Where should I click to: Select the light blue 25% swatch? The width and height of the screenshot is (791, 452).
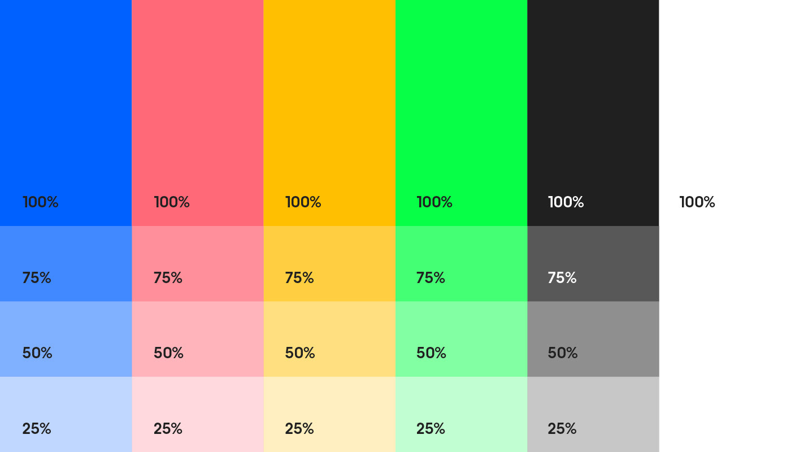click(x=66, y=414)
